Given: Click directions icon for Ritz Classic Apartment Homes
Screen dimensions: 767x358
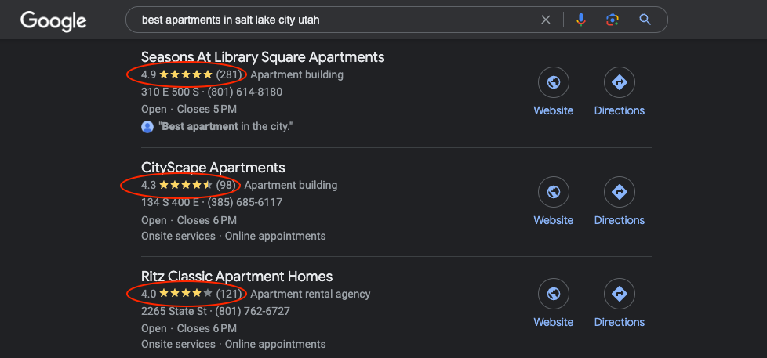Looking at the screenshot, I should point(620,294).
